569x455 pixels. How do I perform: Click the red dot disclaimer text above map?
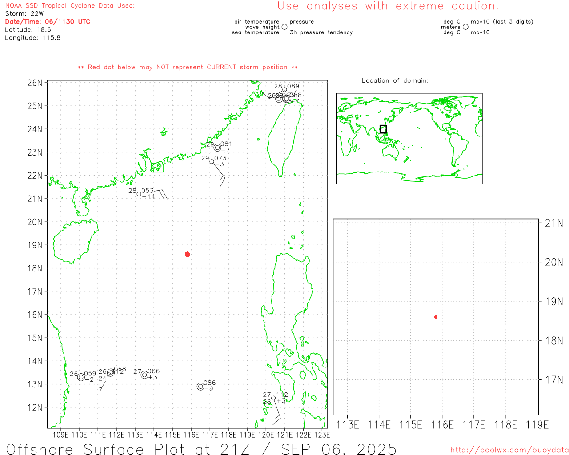[x=188, y=67]
